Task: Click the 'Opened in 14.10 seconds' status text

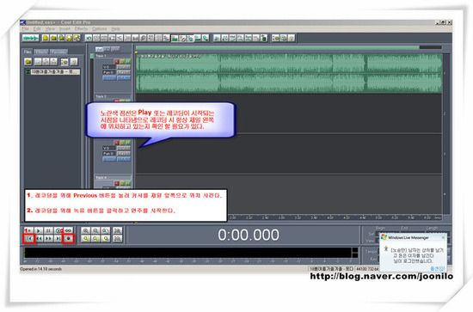Action: (x=41, y=269)
